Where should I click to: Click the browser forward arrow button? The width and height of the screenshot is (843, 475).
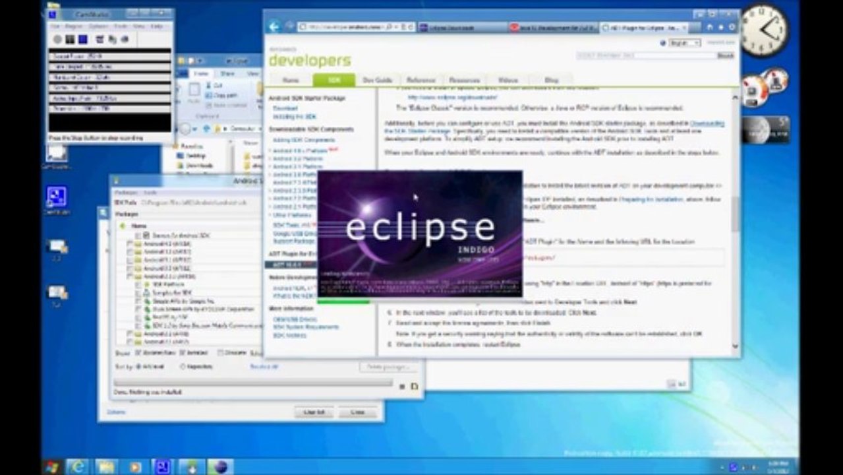(x=289, y=27)
